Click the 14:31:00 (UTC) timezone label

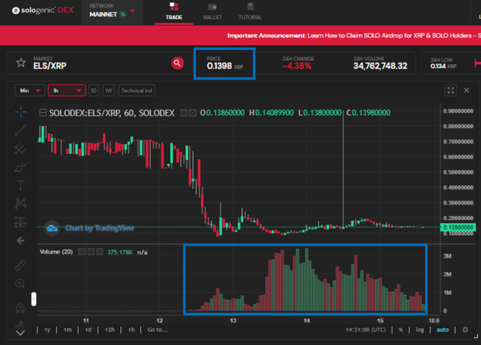[x=366, y=330]
